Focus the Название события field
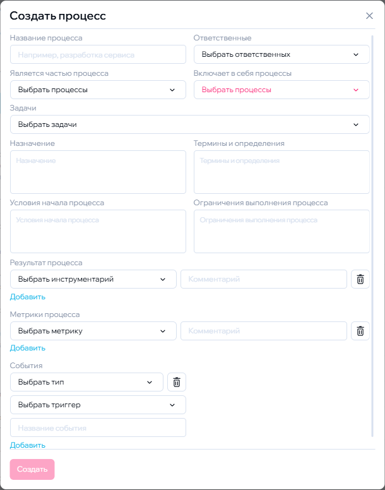This screenshot has height=490, width=385. pos(98,428)
